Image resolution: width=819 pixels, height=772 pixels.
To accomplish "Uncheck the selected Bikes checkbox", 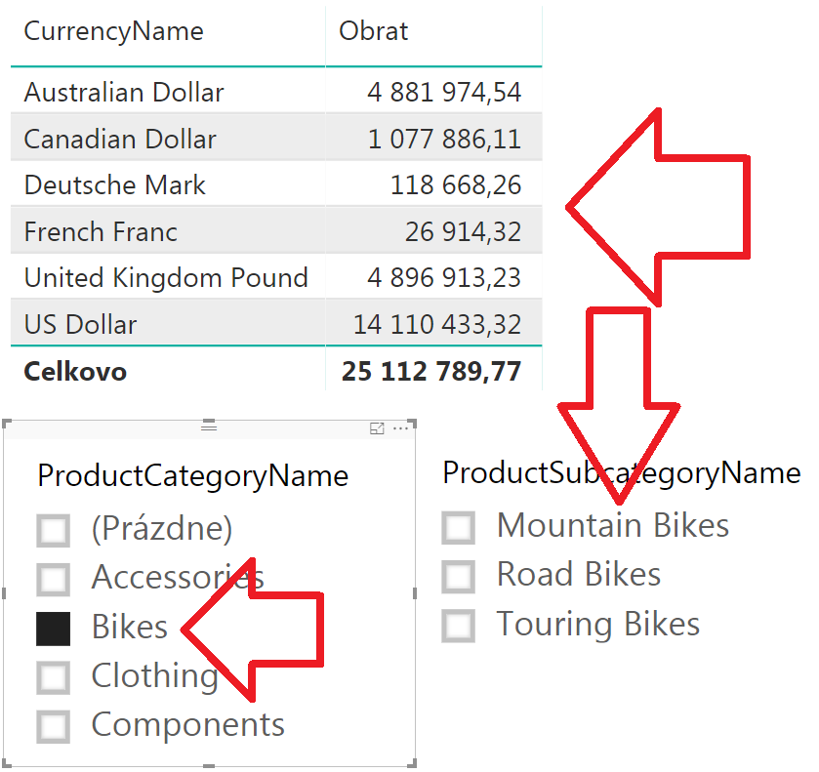I will (54, 629).
